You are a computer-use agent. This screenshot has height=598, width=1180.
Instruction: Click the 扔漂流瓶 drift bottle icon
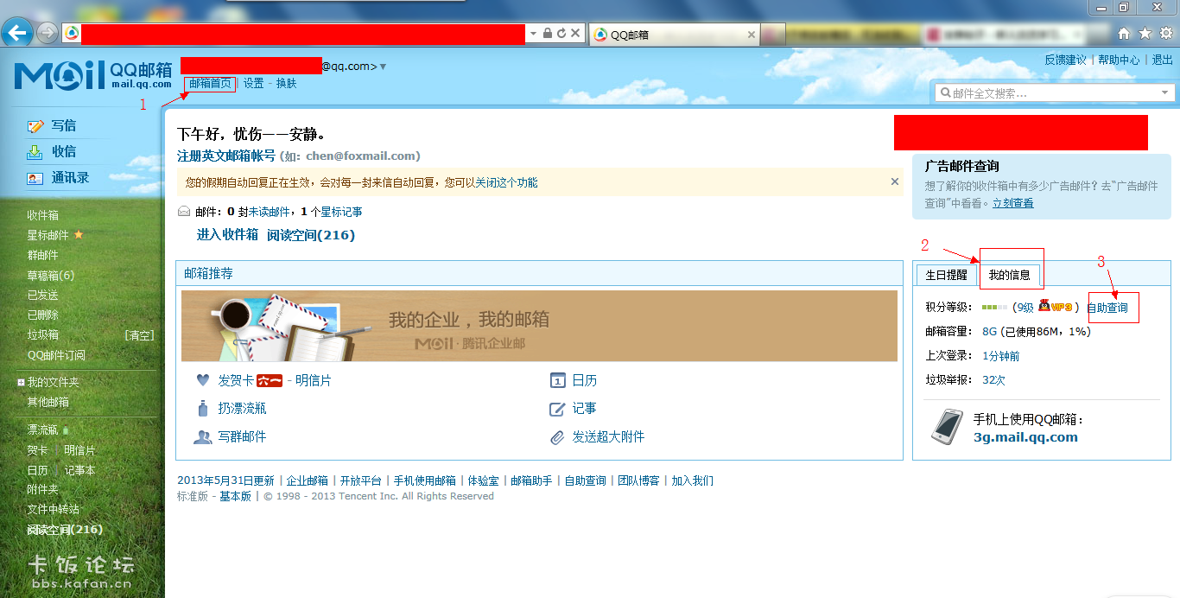point(205,408)
